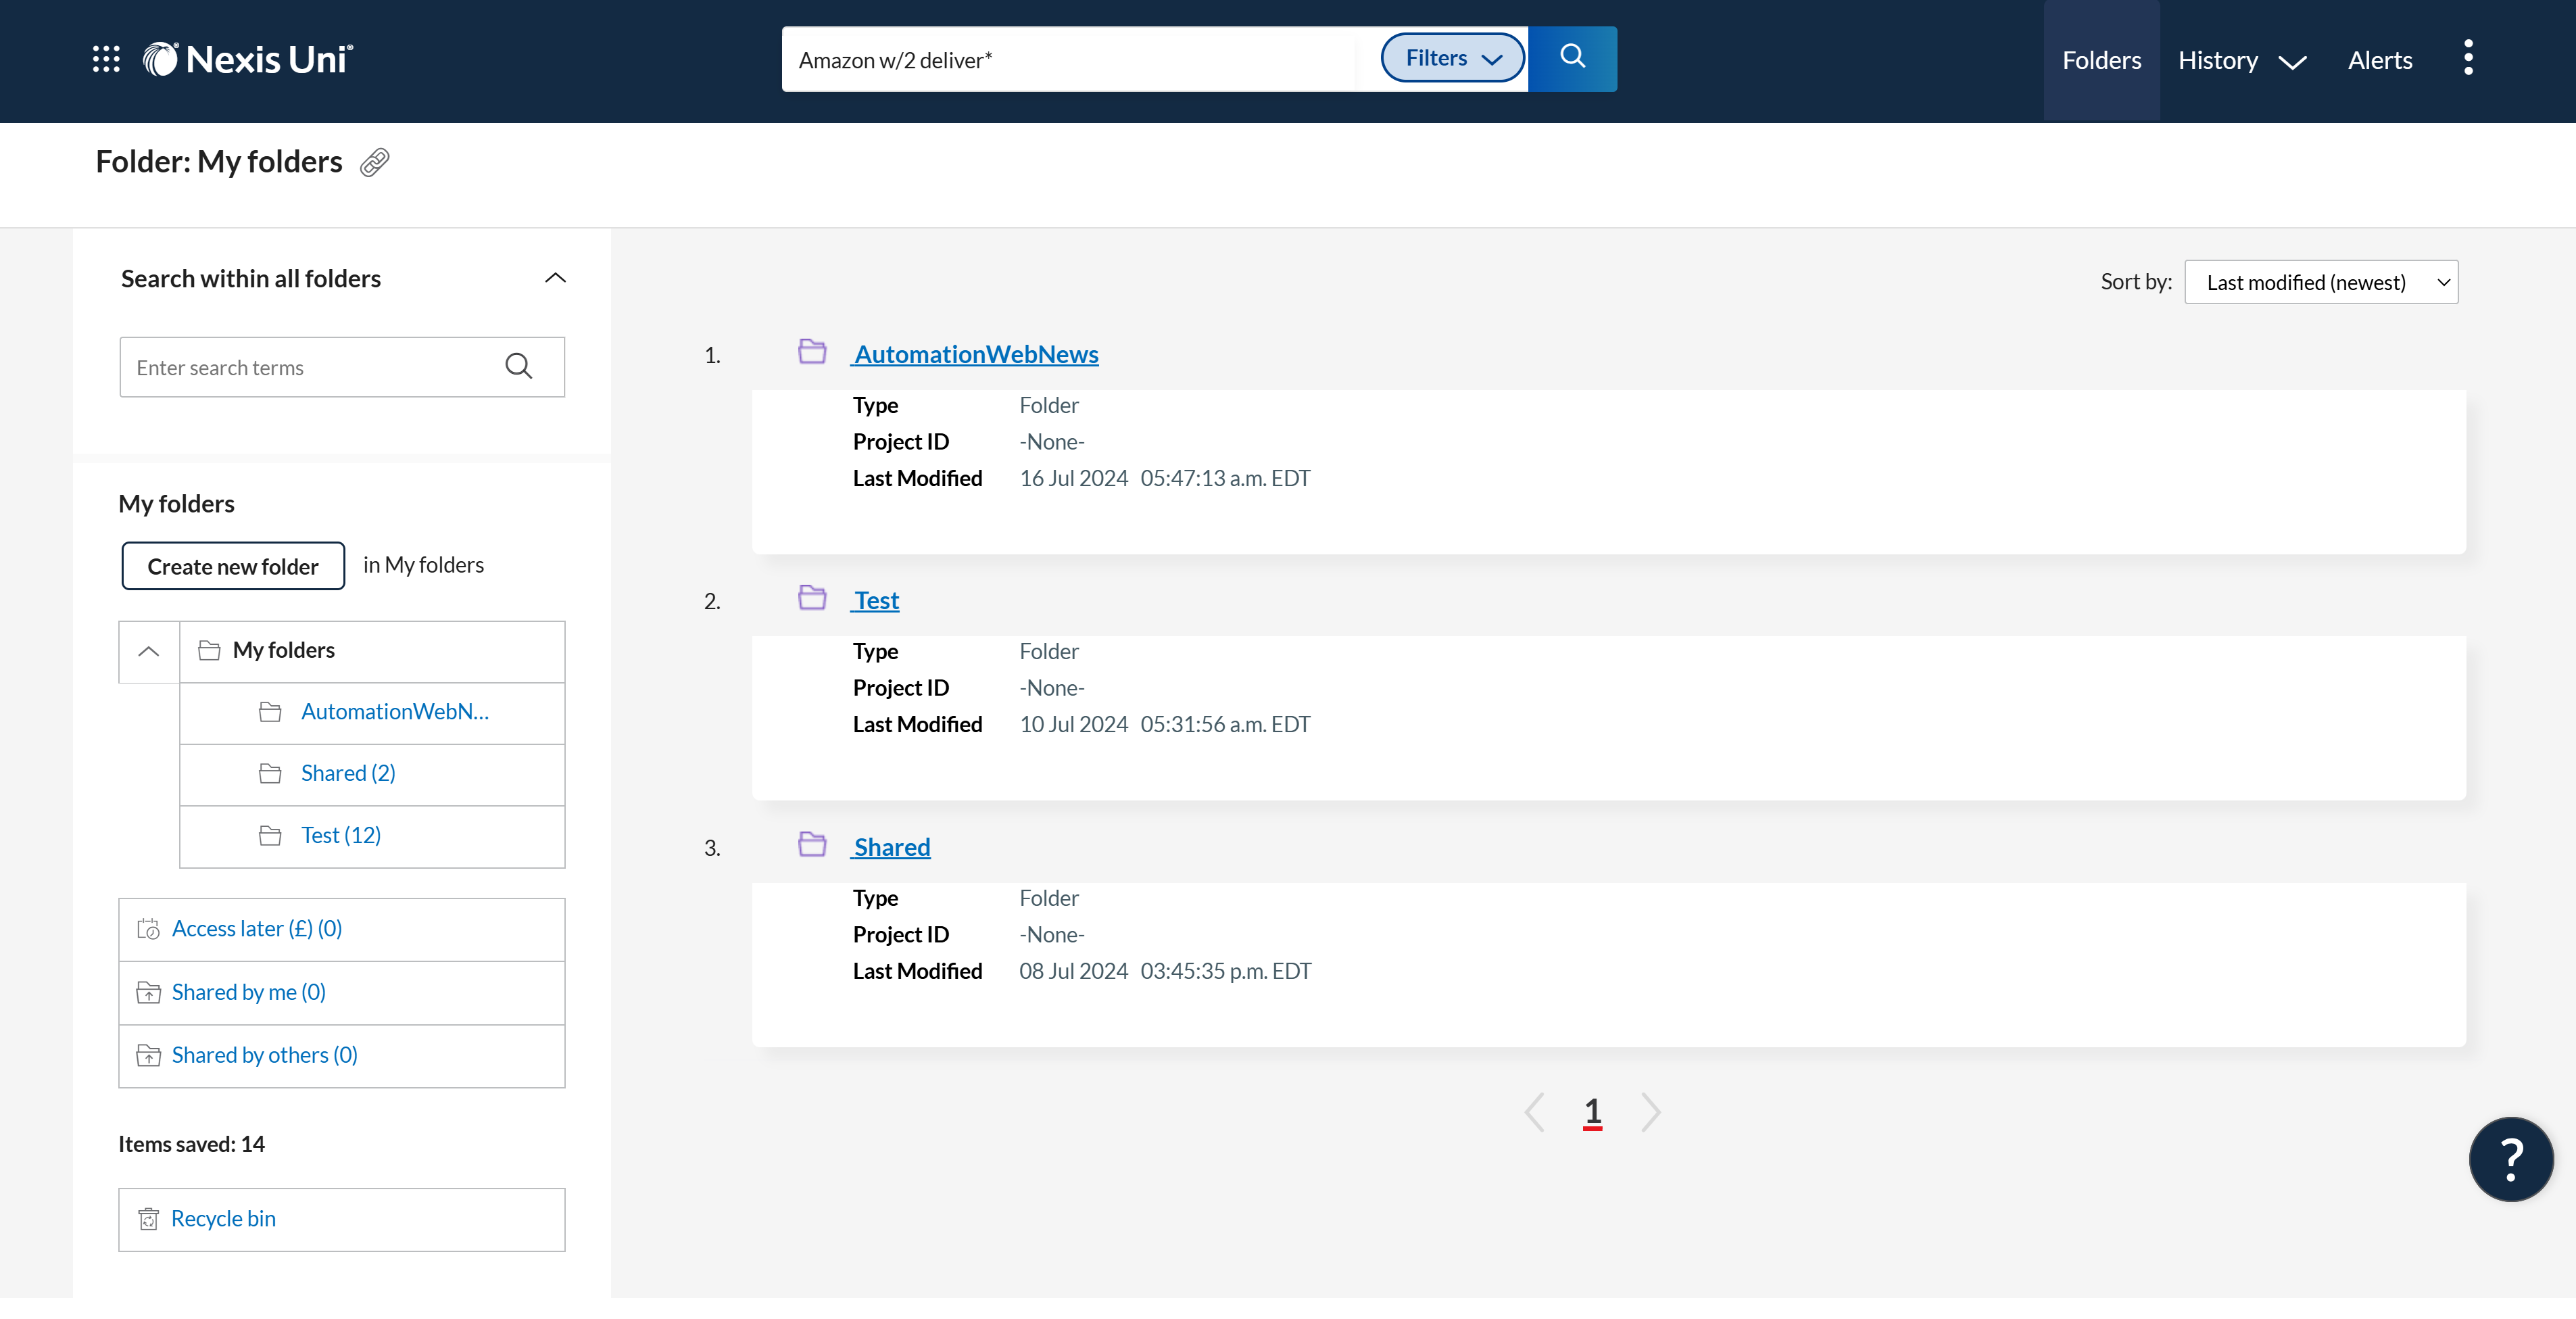Open the app launcher grid icon
Screen dimensions: 2576x1319
105,59
